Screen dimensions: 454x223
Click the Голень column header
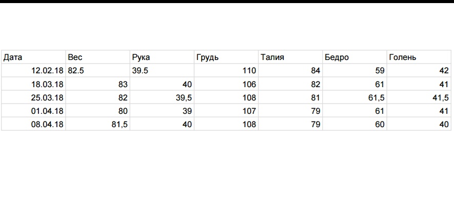[x=419, y=57]
